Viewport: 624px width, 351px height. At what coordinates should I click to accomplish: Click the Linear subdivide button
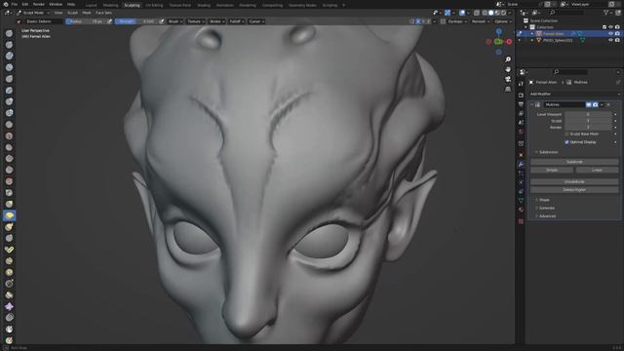click(597, 170)
